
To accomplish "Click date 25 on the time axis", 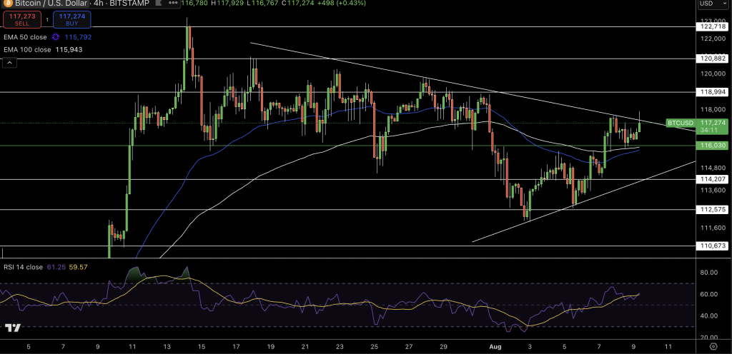I will tap(375, 347).
